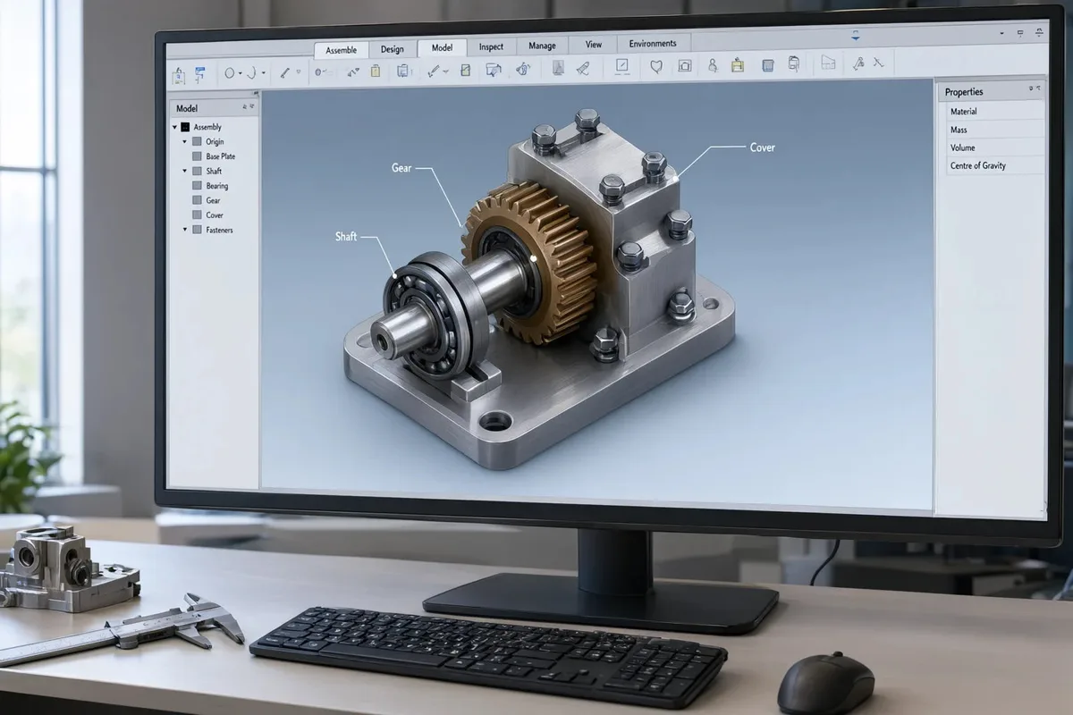Open the dropdown arrow at ribbon top-right

click(1002, 33)
